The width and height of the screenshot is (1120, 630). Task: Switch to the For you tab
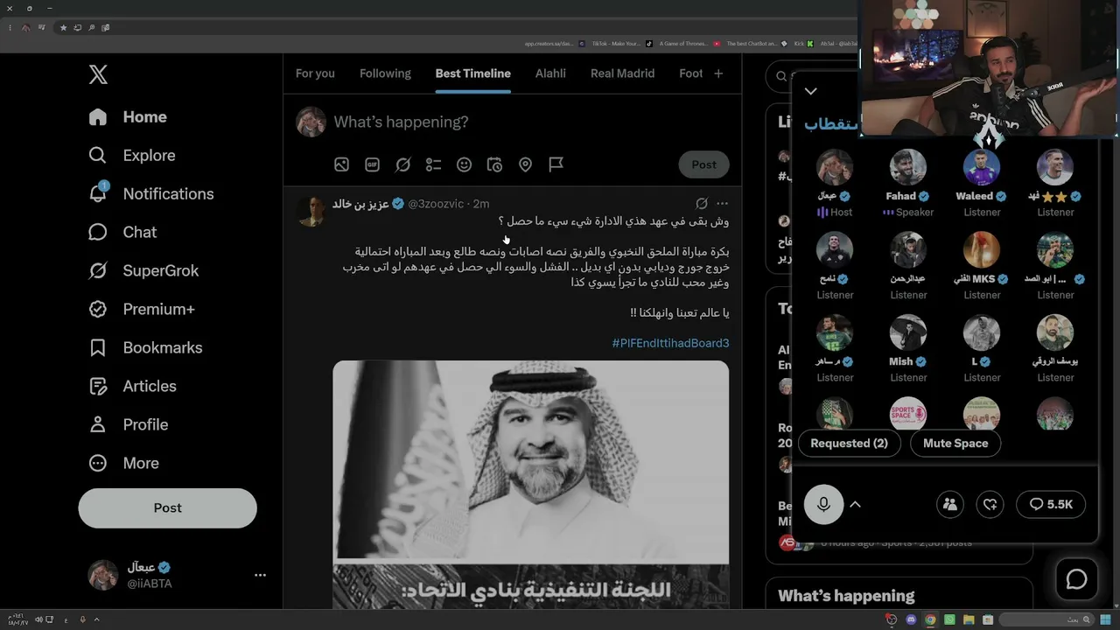pos(315,73)
